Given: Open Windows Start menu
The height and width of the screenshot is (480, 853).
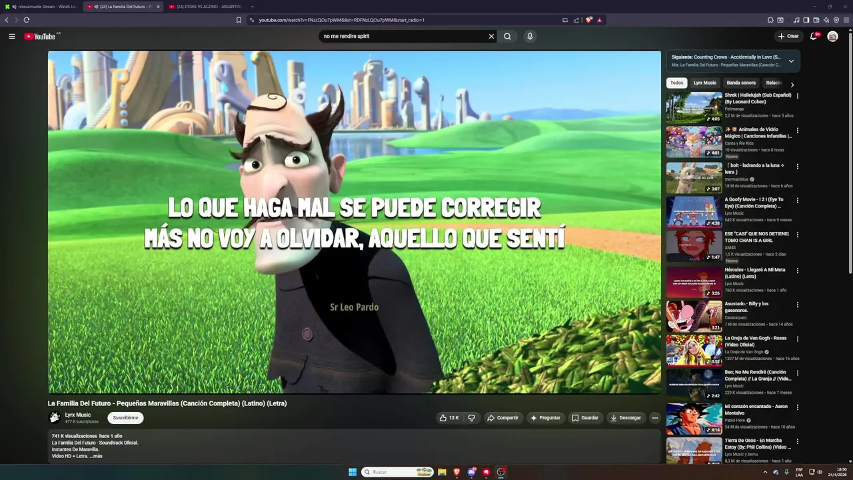Looking at the screenshot, I should tap(353, 472).
